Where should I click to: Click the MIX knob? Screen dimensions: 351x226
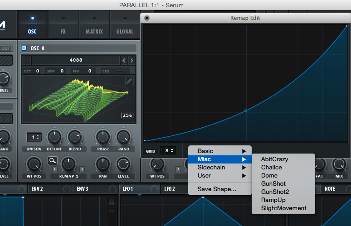(x=339, y=164)
